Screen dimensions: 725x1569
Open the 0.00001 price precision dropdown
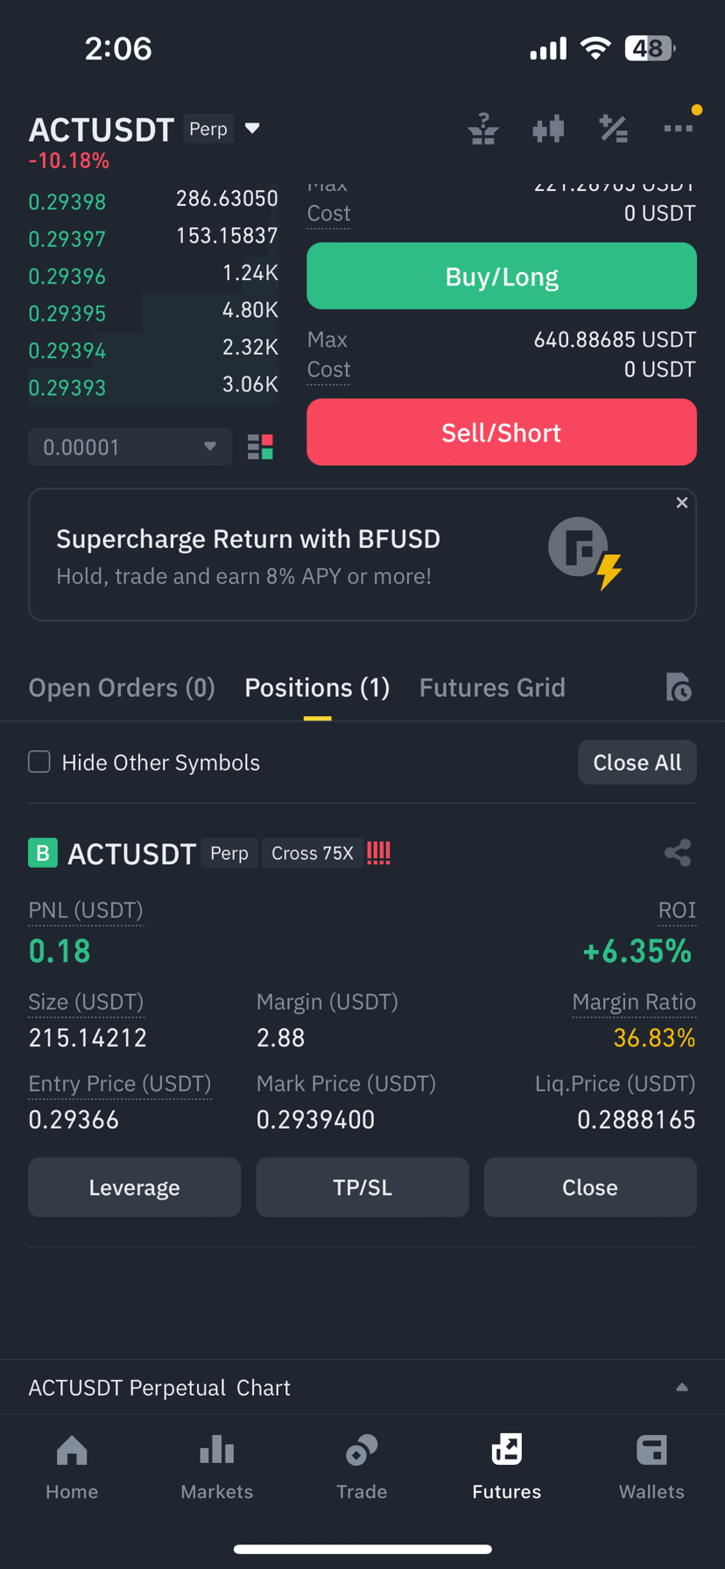click(x=130, y=447)
